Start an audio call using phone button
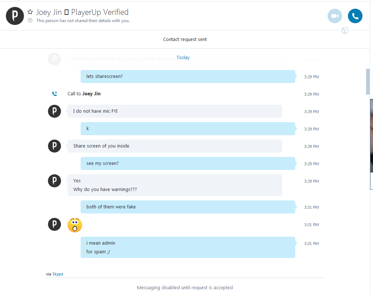The width and height of the screenshot is (373, 295). click(355, 16)
